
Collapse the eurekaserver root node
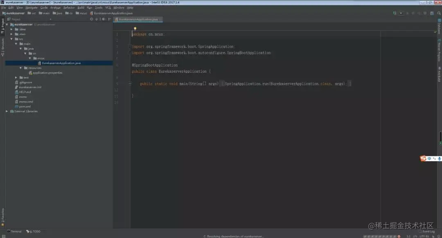7,24
